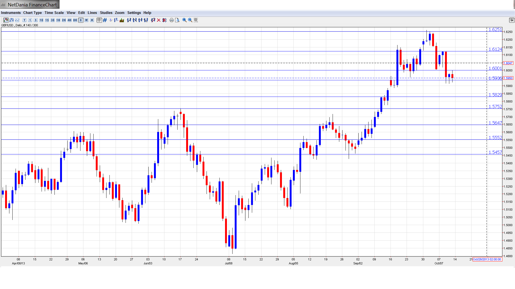The height and width of the screenshot is (289, 515).
Task: Open the Time Scale menu
Action: coord(54,13)
